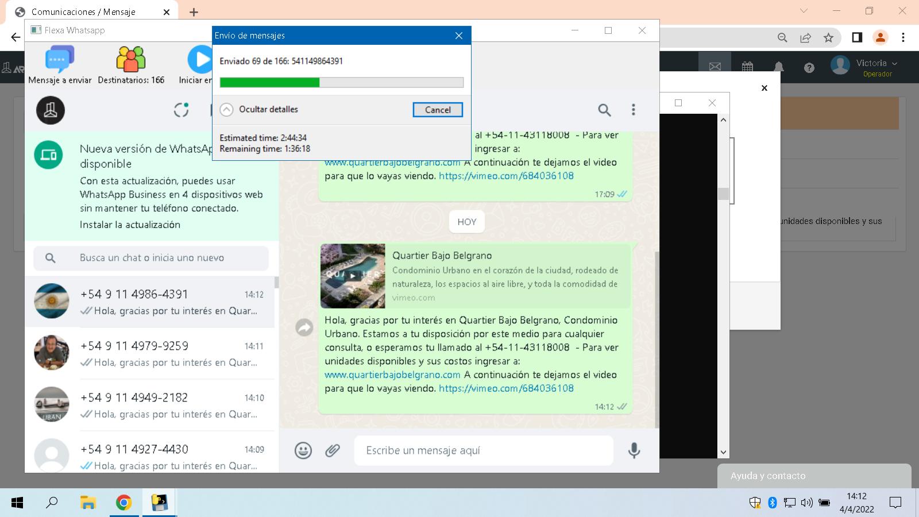Image resolution: width=919 pixels, height=517 pixels.
Task: Open Chrome three-dot menu
Action: (x=903, y=37)
